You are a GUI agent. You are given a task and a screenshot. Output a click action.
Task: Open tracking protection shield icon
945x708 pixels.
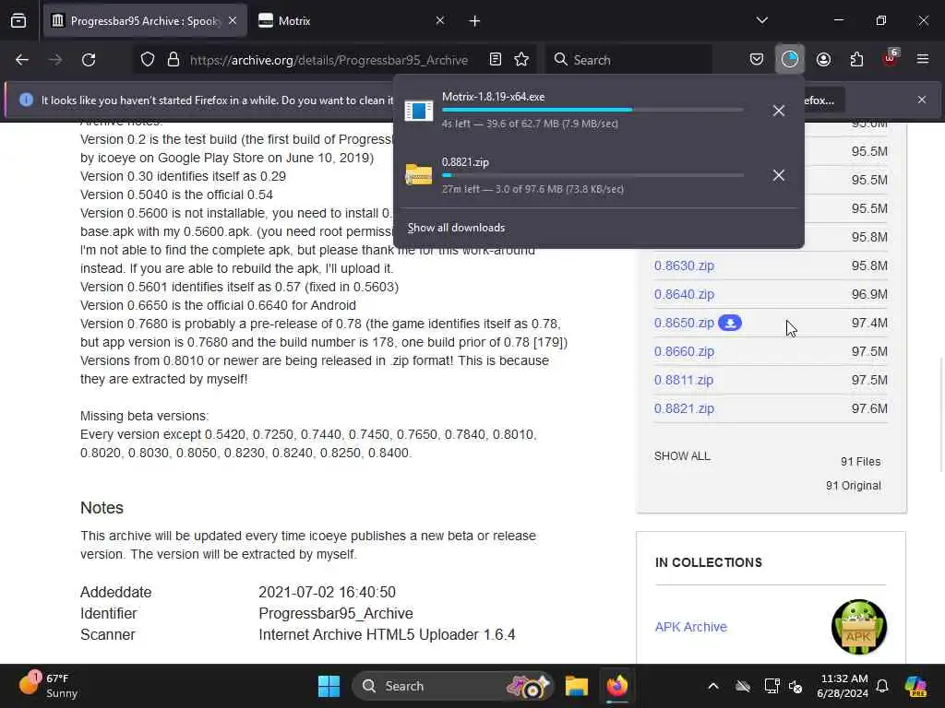148,60
